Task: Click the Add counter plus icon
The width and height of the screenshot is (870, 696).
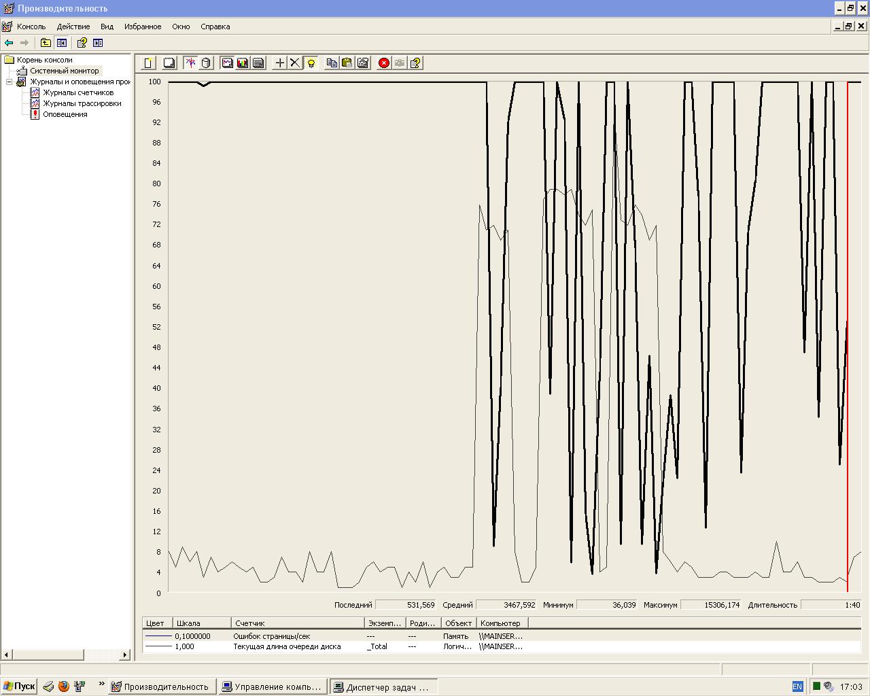Action: coord(279,63)
